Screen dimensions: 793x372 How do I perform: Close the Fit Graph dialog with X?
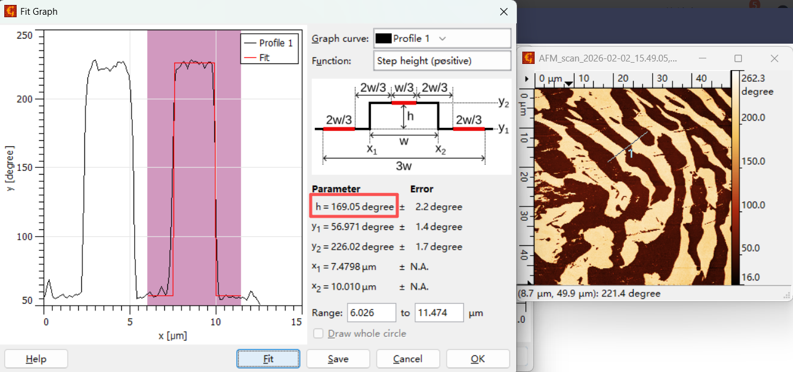504,12
